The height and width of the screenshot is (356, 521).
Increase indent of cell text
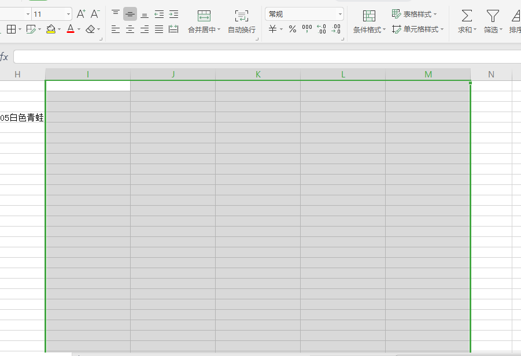pos(173,14)
